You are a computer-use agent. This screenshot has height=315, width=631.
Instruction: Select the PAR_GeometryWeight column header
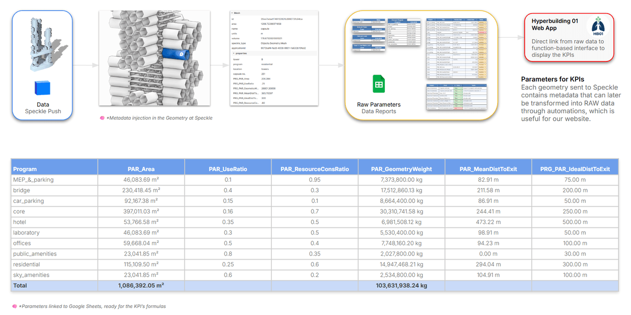[401, 169]
